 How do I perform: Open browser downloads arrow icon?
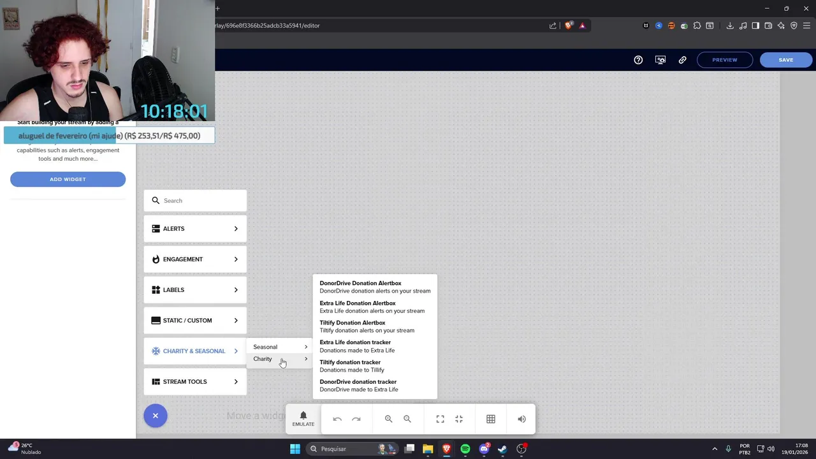(730, 25)
